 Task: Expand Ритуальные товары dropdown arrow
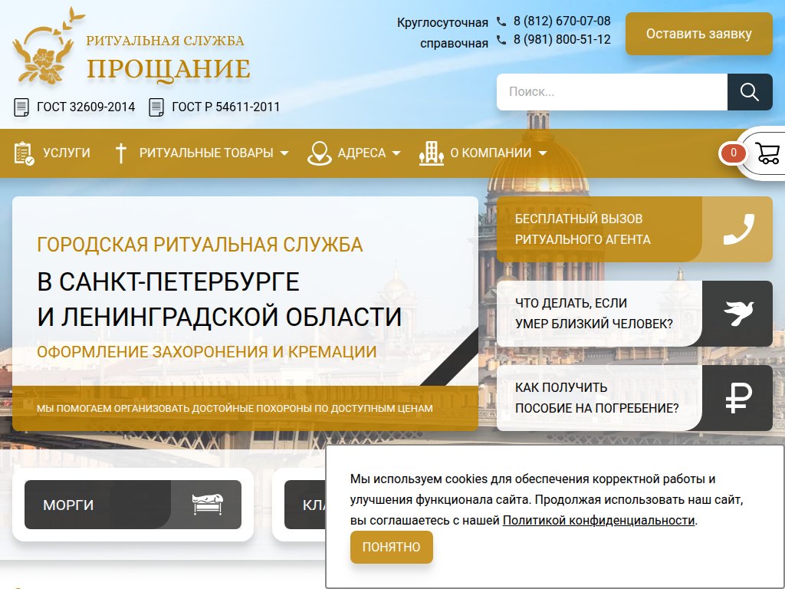[x=284, y=153]
